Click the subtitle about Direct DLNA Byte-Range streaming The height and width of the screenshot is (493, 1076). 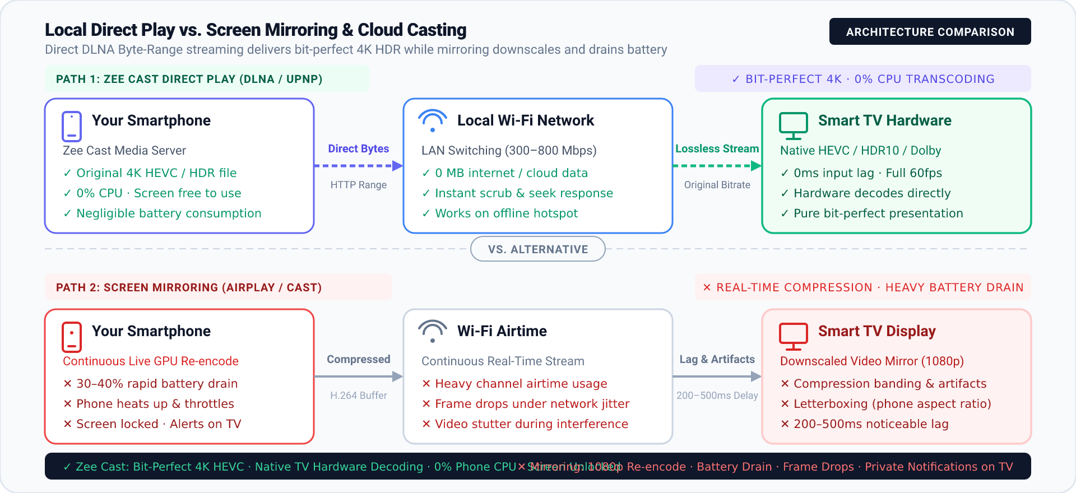click(356, 49)
